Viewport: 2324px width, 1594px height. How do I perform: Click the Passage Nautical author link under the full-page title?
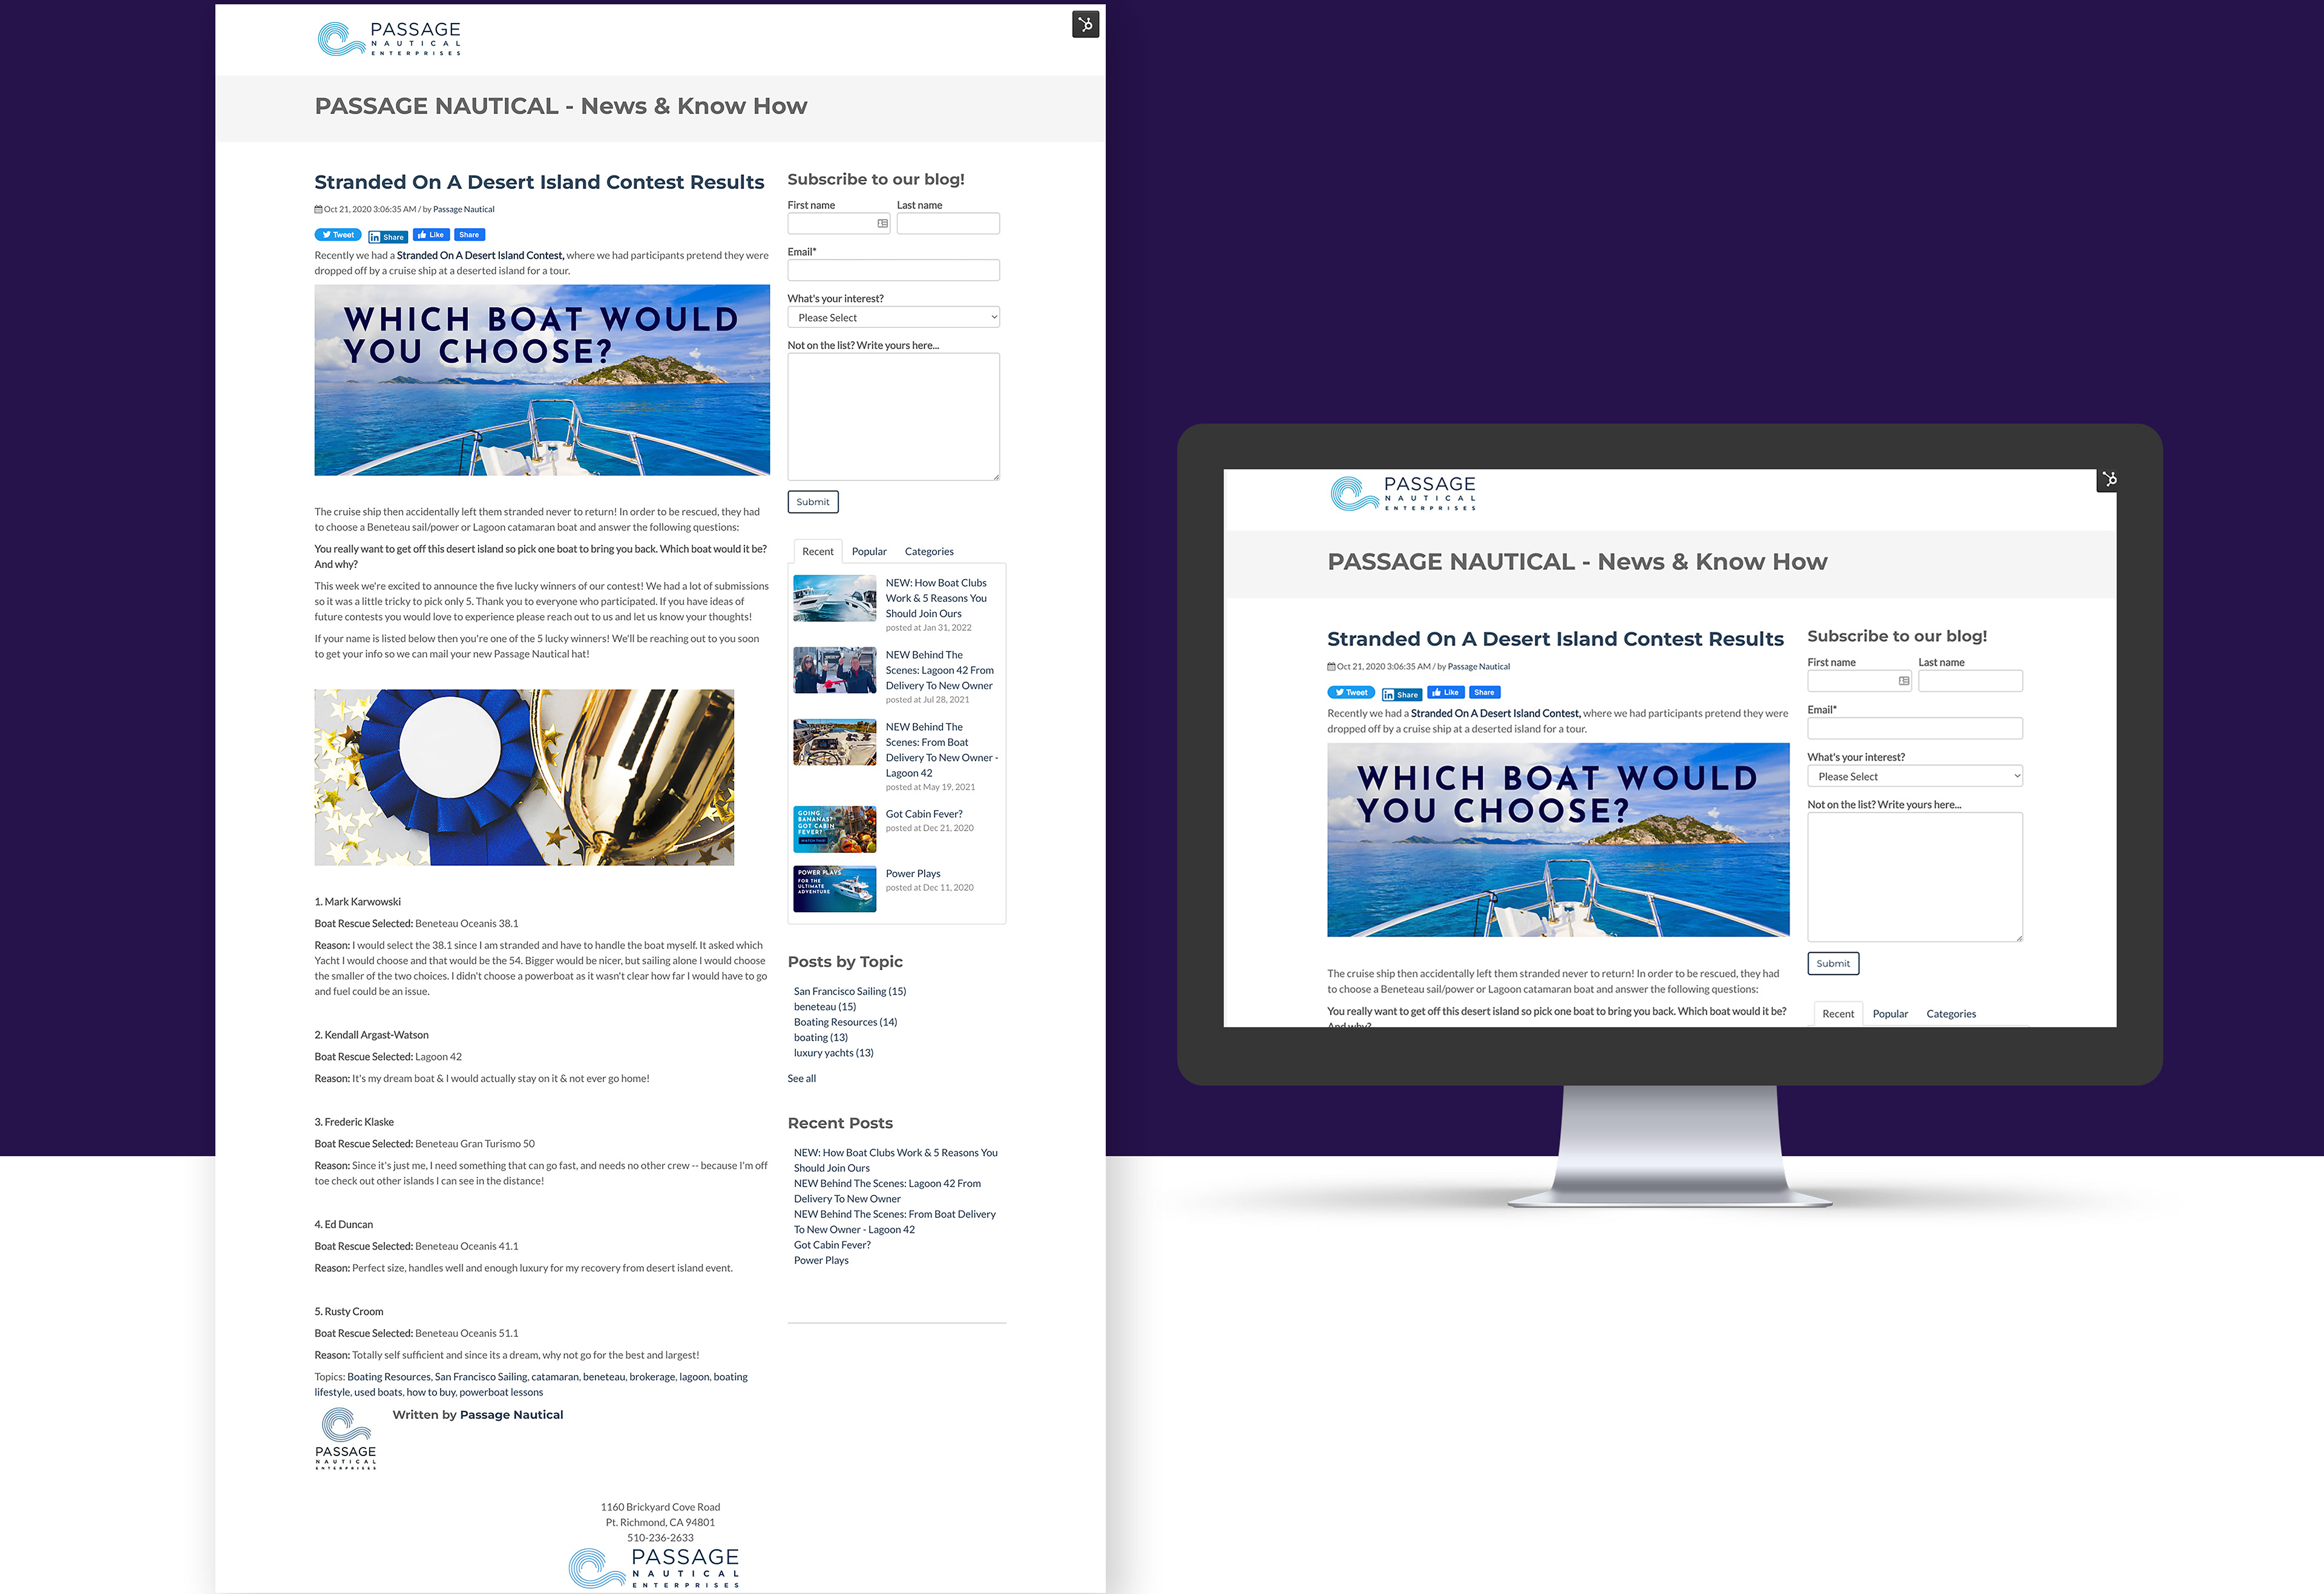(464, 210)
